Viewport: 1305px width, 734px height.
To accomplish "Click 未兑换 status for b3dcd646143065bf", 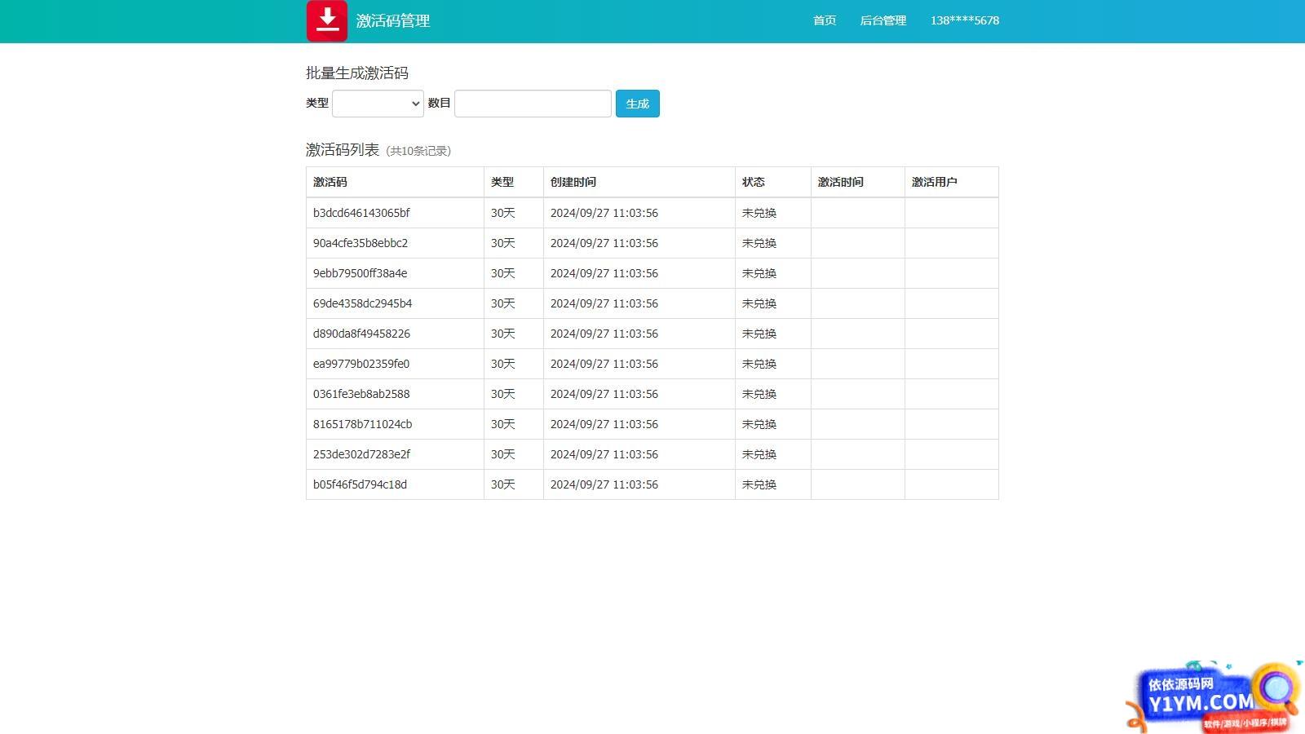I will click(759, 213).
